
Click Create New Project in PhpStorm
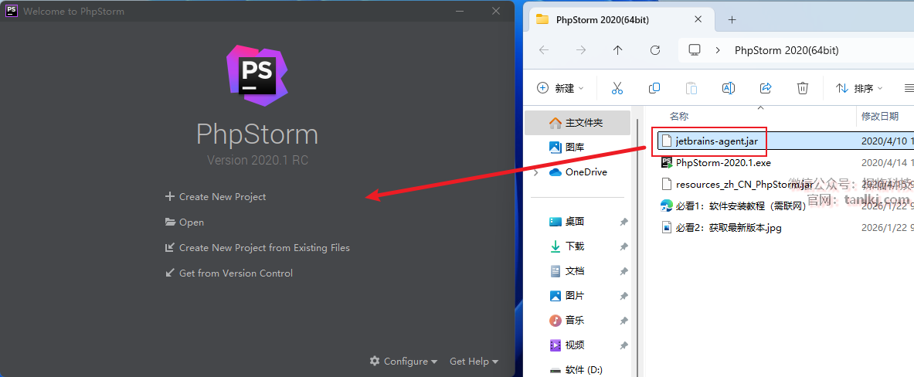coord(216,197)
